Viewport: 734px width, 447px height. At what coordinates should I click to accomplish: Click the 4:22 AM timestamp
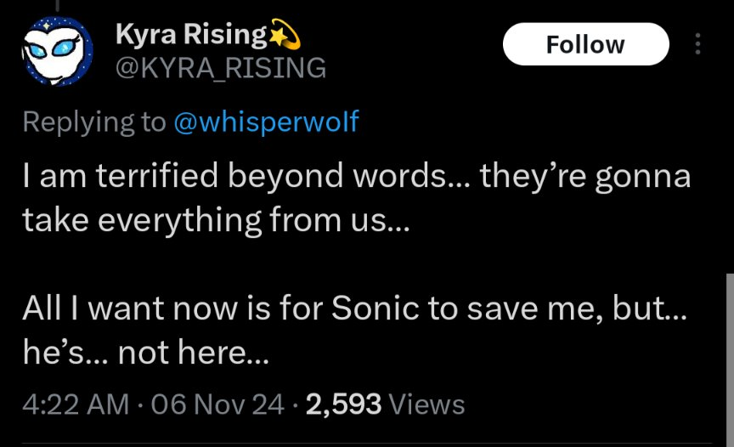click(76, 404)
